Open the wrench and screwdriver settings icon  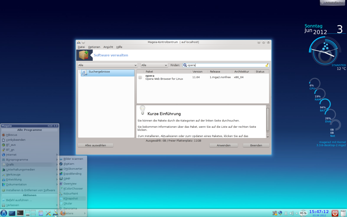pyautogui.click(x=49, y=213)
